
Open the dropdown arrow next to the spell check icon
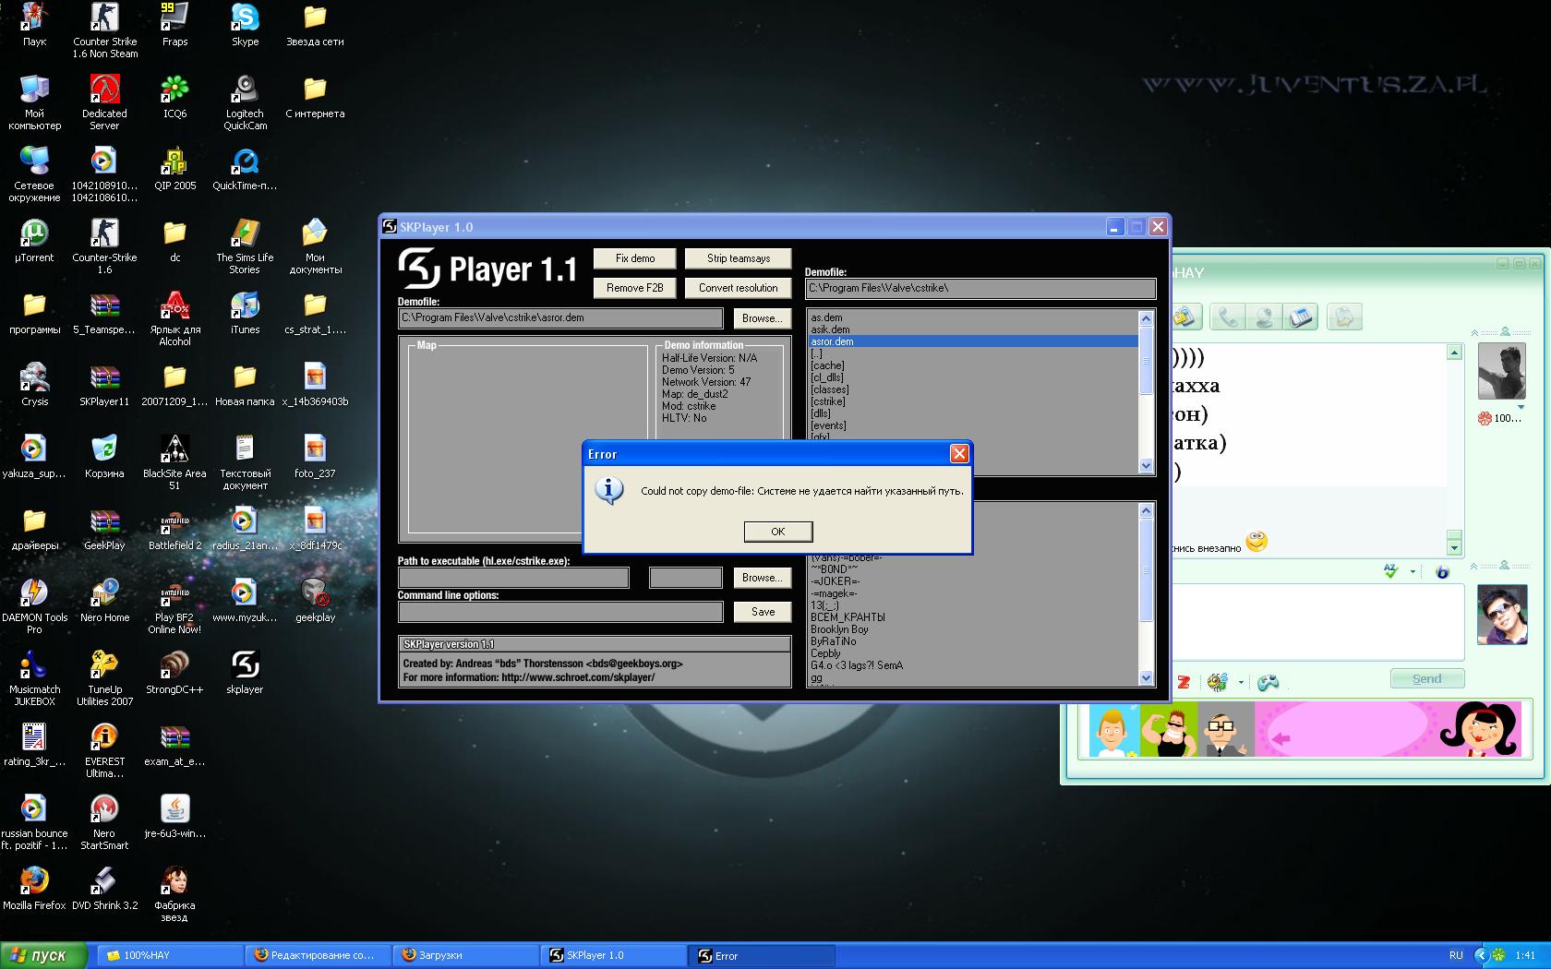click(x=1413, y=572)
